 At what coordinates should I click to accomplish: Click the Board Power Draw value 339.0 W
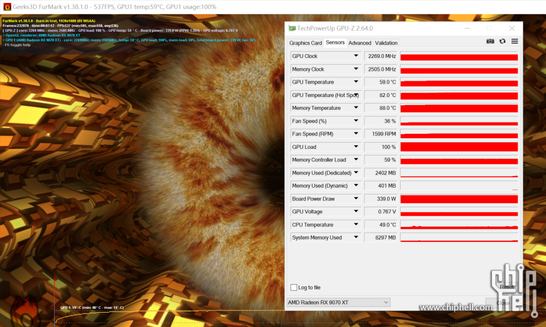coord(381,199)
